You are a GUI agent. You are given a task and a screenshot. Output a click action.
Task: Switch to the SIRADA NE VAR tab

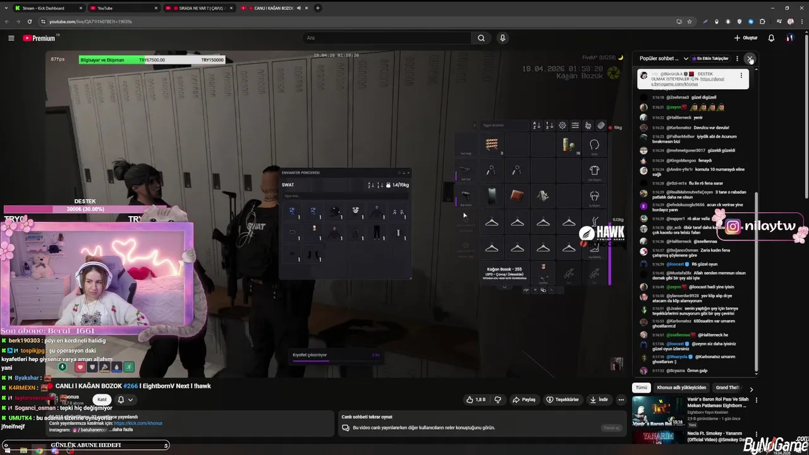pyautogui.click(x=200, y=8)
